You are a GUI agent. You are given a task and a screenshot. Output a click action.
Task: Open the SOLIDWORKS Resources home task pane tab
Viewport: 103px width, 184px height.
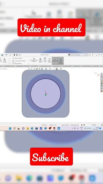pos(102,74)
